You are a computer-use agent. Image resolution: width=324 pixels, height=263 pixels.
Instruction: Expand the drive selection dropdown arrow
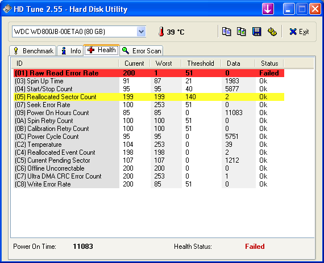(141, 32)
